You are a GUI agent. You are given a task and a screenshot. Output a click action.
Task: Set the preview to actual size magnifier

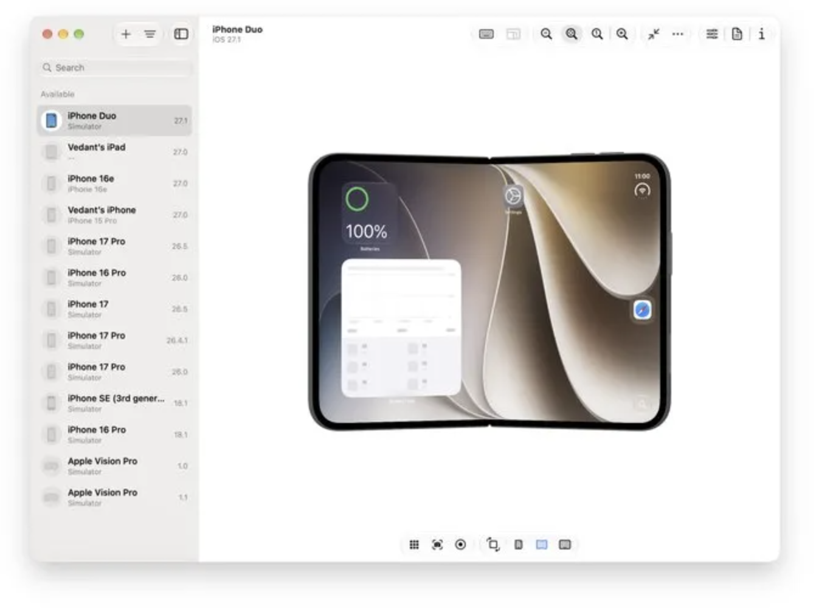coord(597,34)
